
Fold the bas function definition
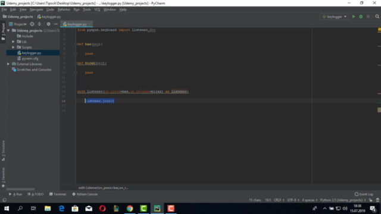tap(76, 44)
